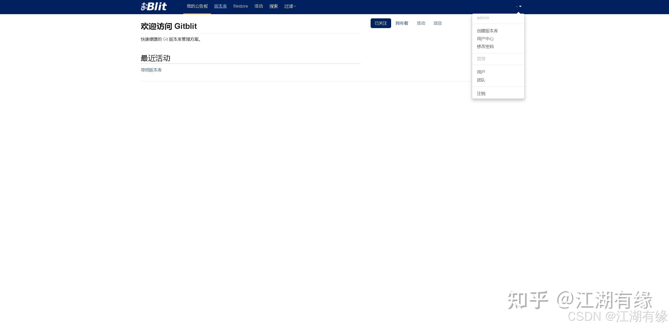Open 用户 under the 管理 section
Screen dimensions: 669x327
coord(481,72)
